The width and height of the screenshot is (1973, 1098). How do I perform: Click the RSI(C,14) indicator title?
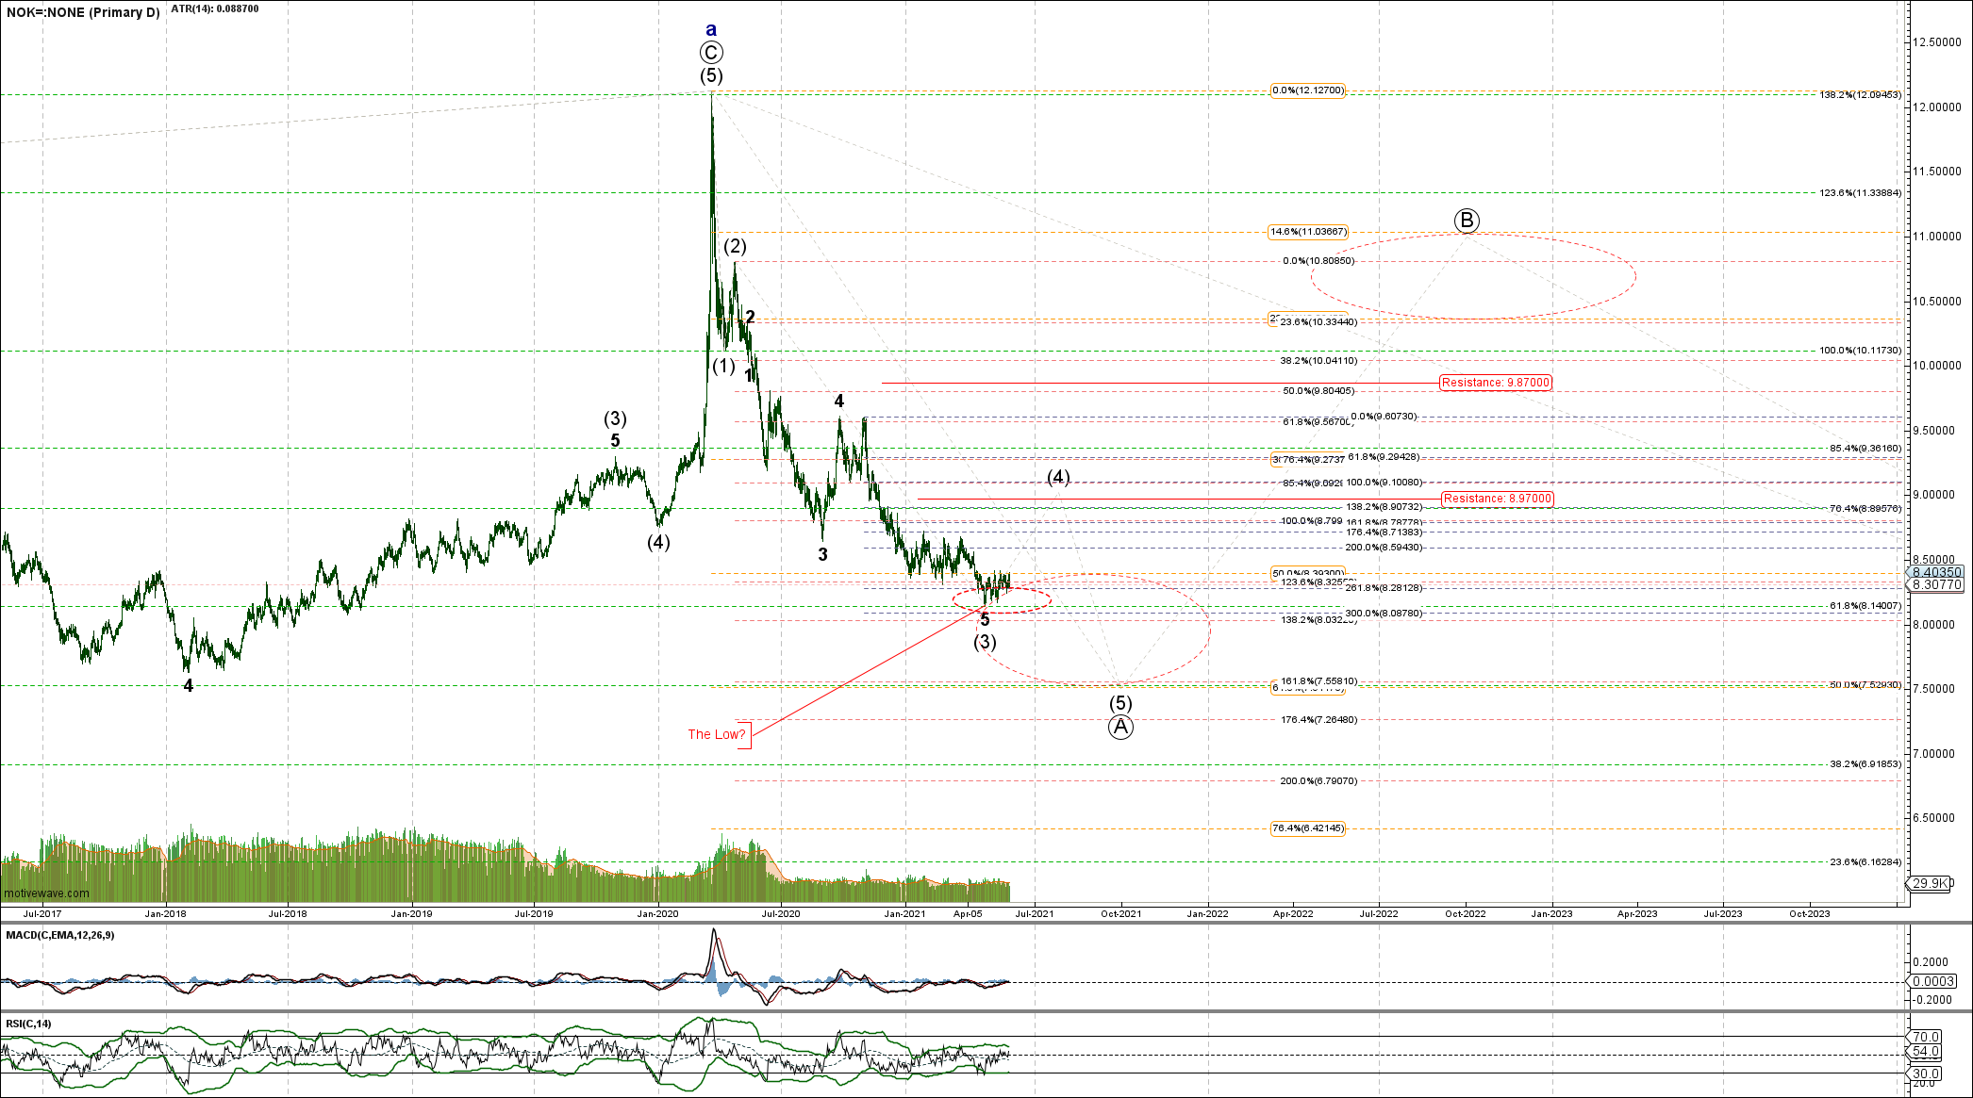click(29, 1024)
